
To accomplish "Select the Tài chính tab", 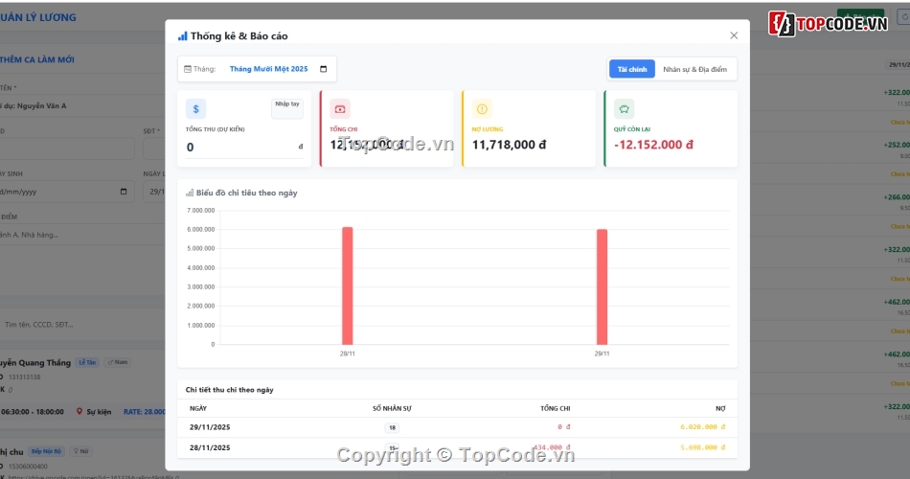I will [x=632, y=69].
